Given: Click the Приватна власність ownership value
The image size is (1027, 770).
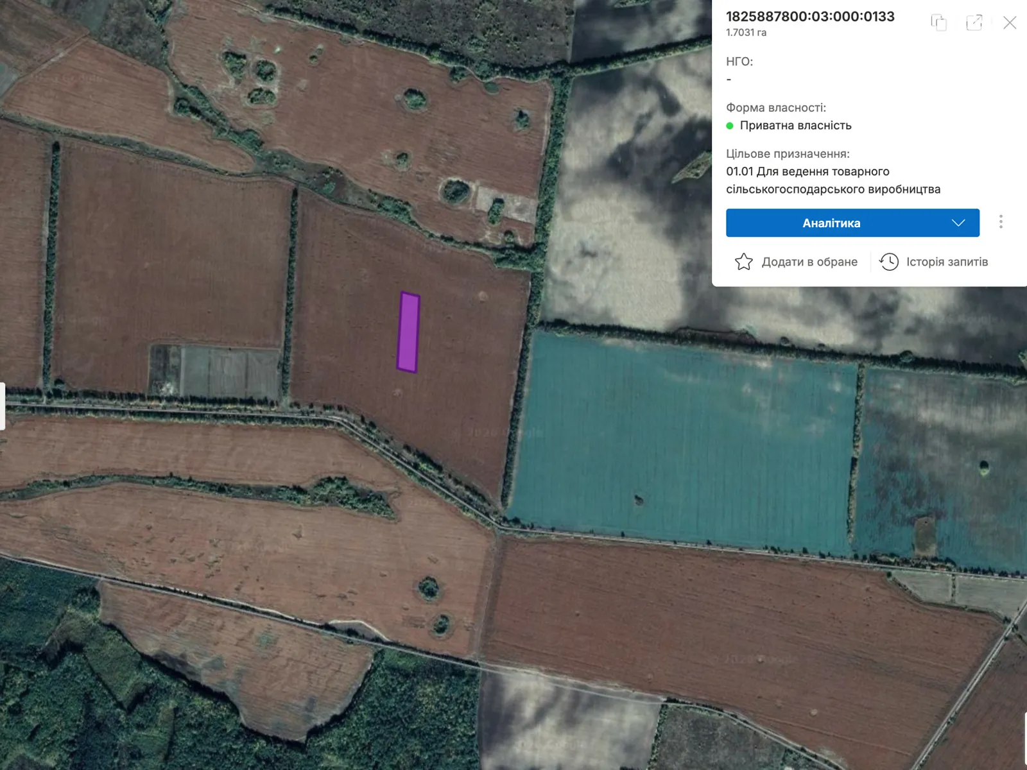Looking at the screenshot, I should [795, 126].
